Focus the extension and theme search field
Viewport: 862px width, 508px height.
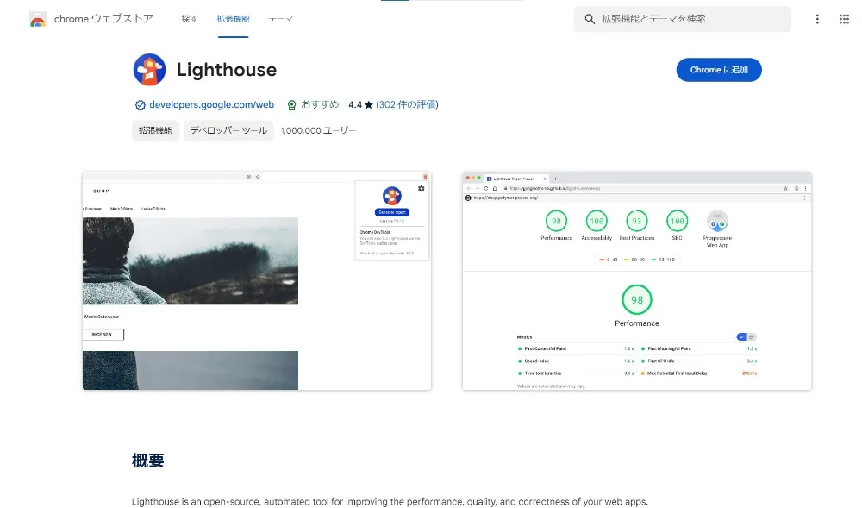(683, 19)
